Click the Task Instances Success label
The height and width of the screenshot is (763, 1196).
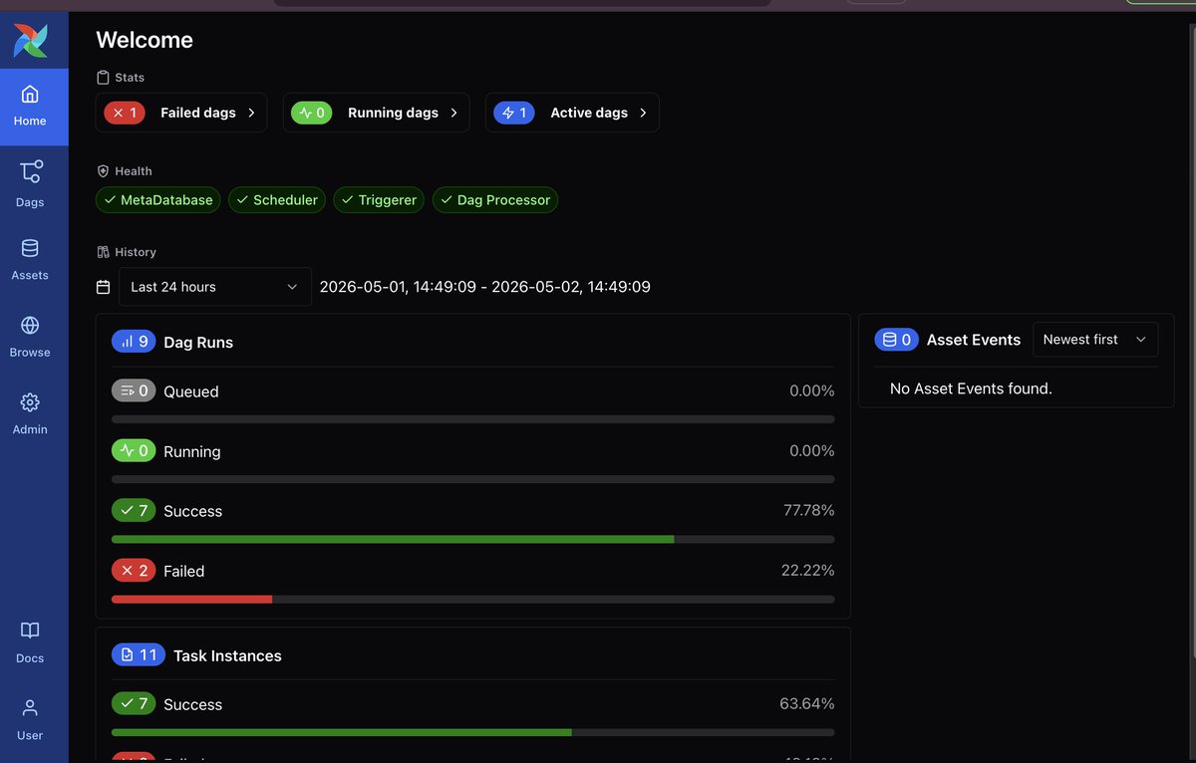[193, 704]
